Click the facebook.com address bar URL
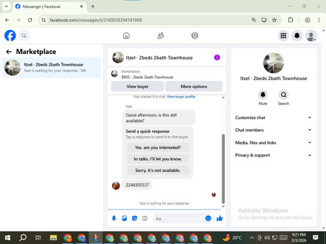The width and height of the screenshot is (326, 244). 96,20
